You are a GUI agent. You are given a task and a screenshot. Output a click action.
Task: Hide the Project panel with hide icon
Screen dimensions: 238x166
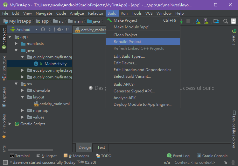click(68, 29)
